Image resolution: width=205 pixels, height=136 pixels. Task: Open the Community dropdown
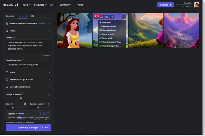point(66,5)
